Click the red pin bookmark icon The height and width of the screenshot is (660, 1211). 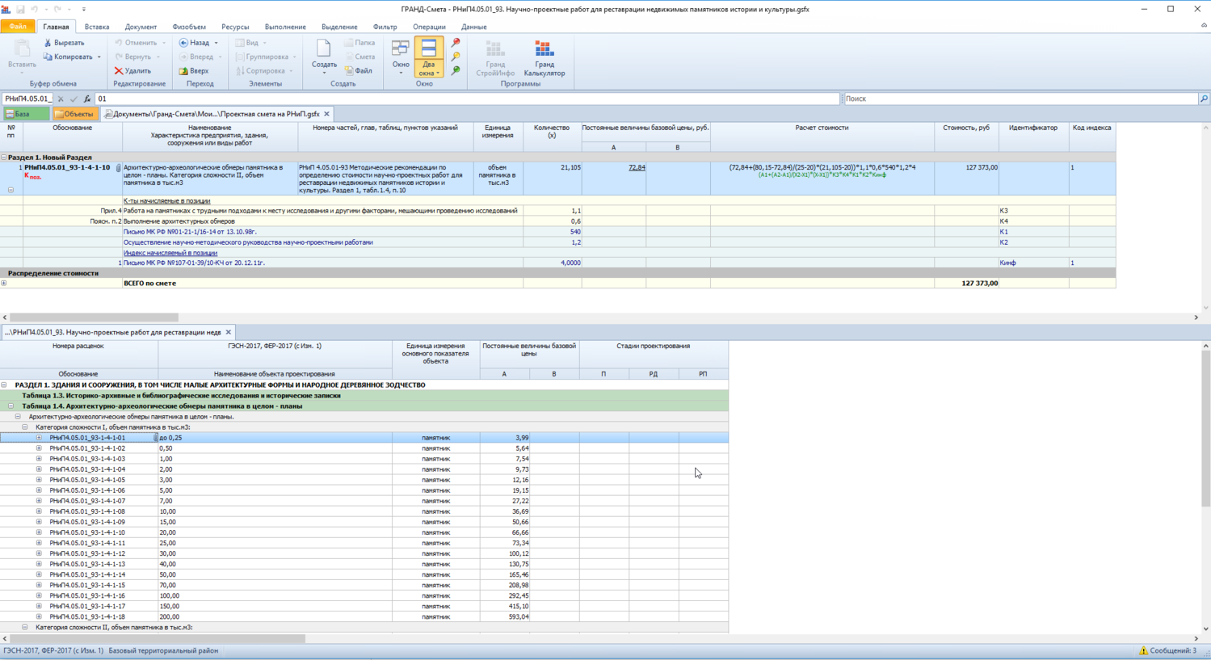(x=456, y=43)
